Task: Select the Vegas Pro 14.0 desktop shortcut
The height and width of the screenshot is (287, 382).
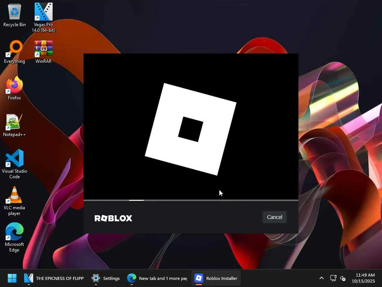Action: click(x=43, y=18)
